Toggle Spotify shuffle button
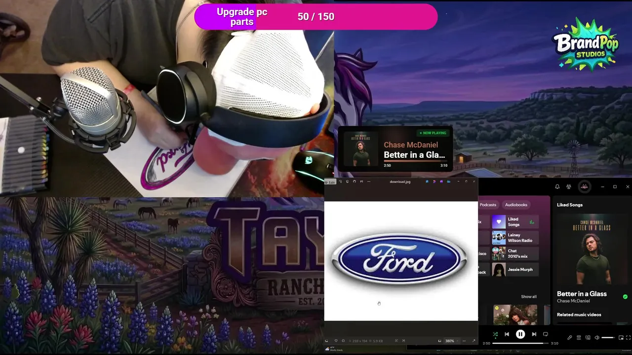Viewport: 632px width, 355px height. (495, 334)
